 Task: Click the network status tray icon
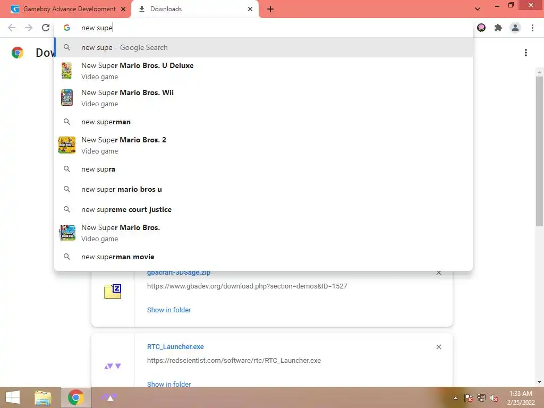481,397
